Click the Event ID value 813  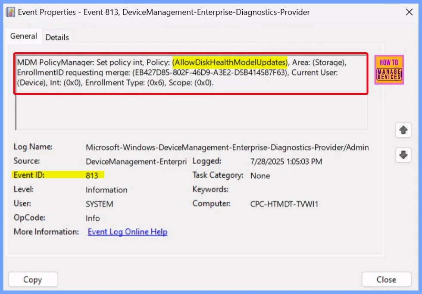pos(92,175)
